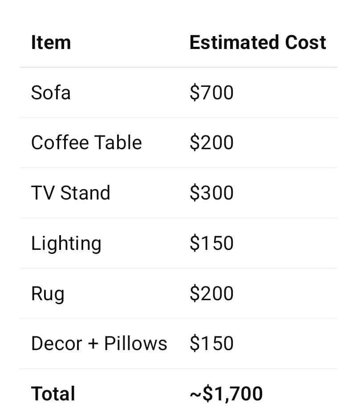Click the Decor + Pillows $150 cost
The image size is (345, 416).
click(211, 343)
